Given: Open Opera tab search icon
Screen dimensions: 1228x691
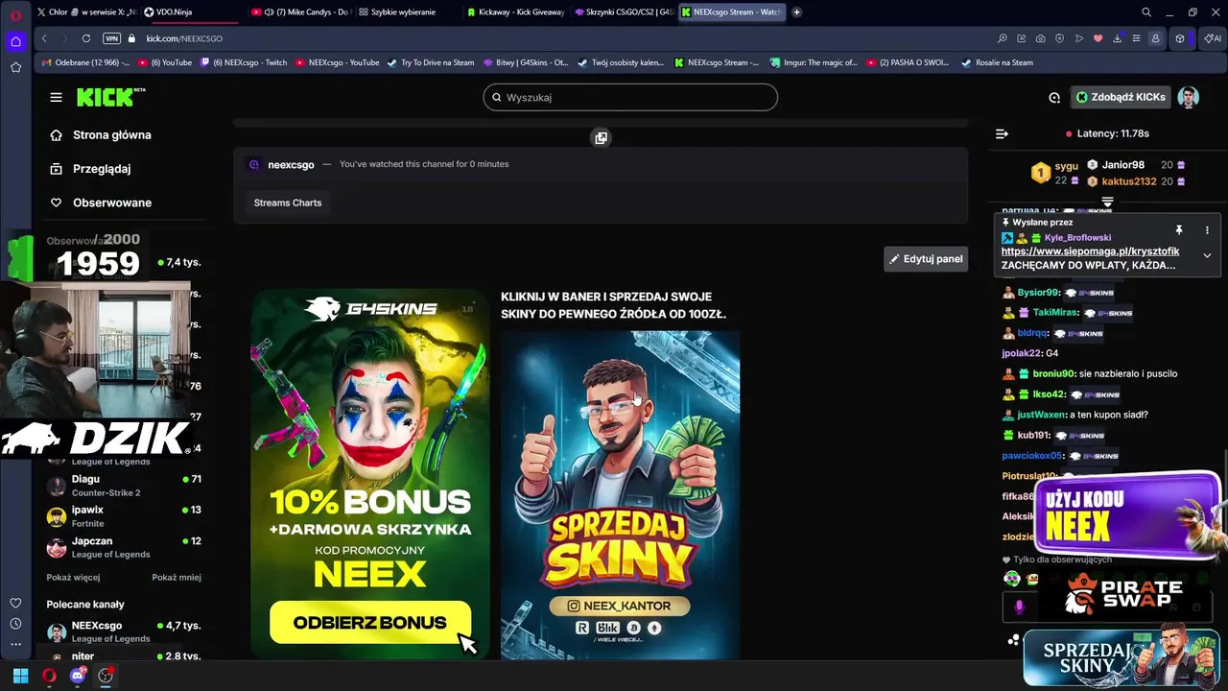Looking at the screenshot, I should (x=1146, y=12).
